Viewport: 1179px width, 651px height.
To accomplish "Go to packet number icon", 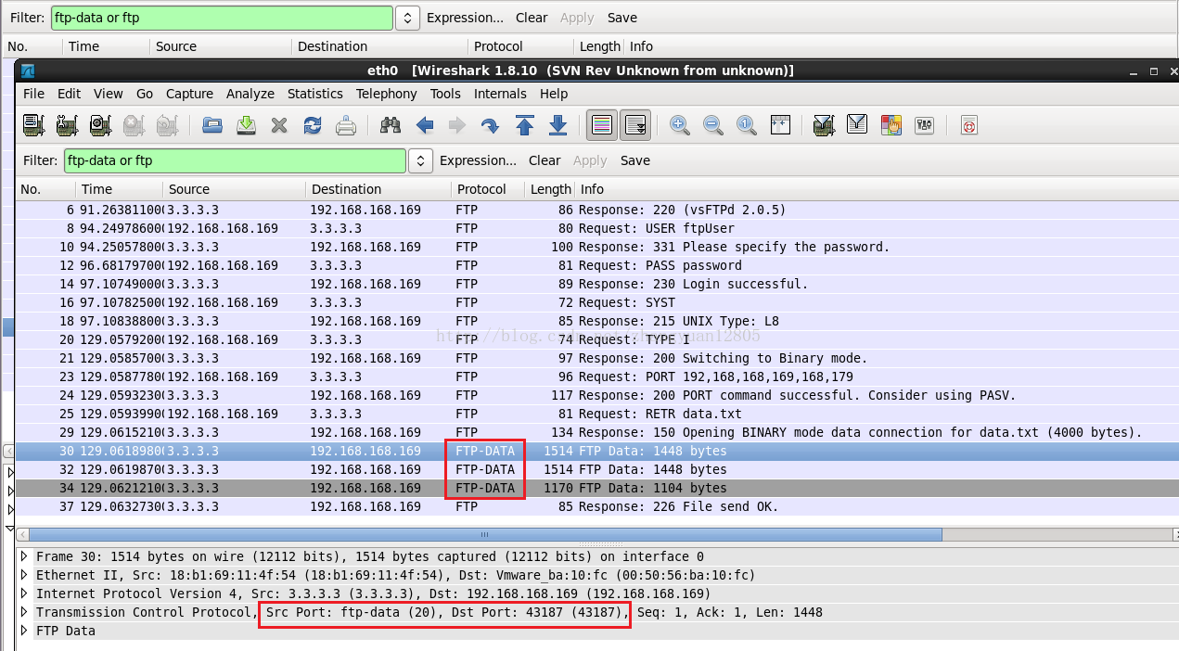I will click(491, 125).
